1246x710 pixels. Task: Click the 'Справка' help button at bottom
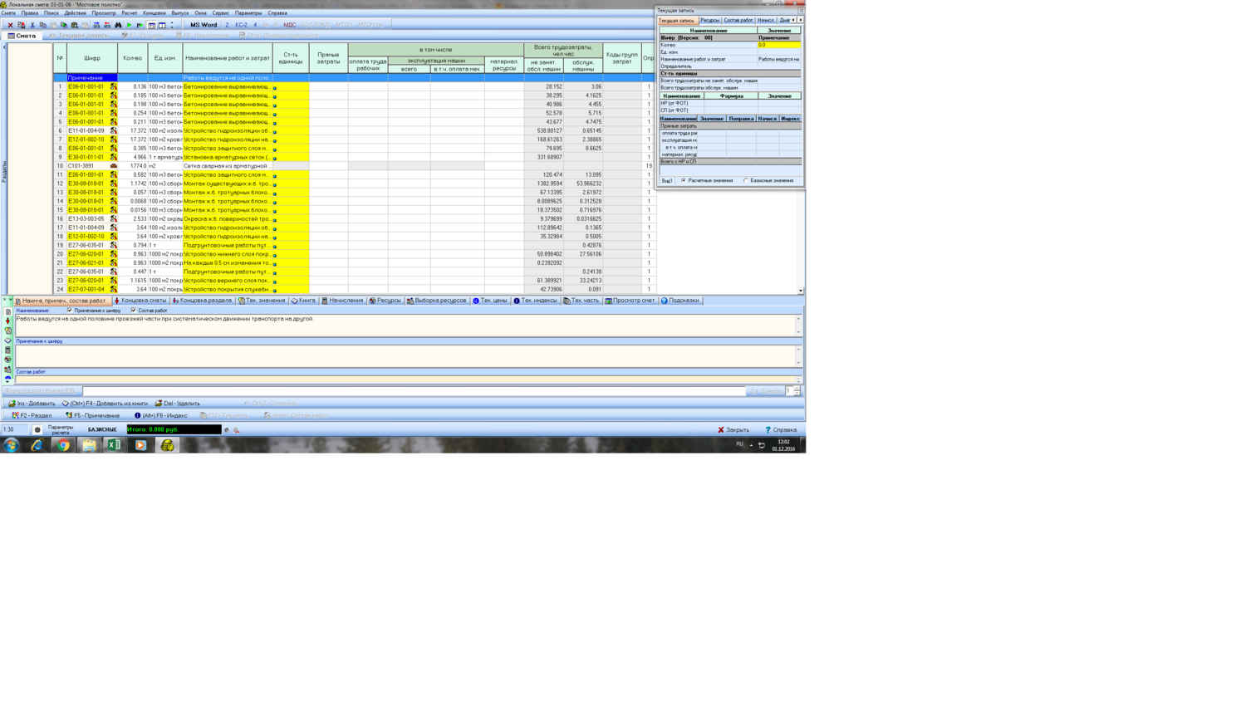[x=781, y=430]
